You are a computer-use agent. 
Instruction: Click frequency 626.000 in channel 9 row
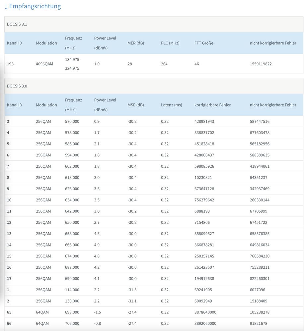coord(72,189)
